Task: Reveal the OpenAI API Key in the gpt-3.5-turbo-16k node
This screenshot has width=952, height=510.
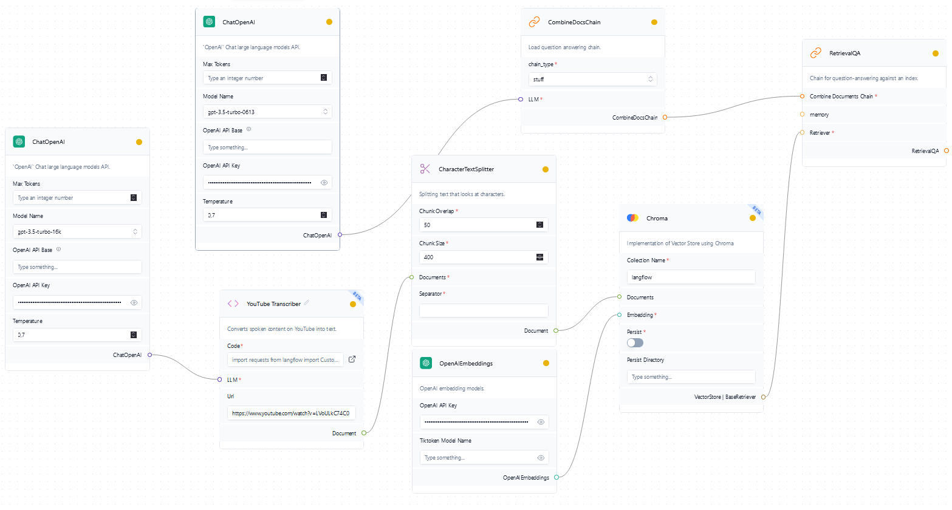Action: point(134,302)
